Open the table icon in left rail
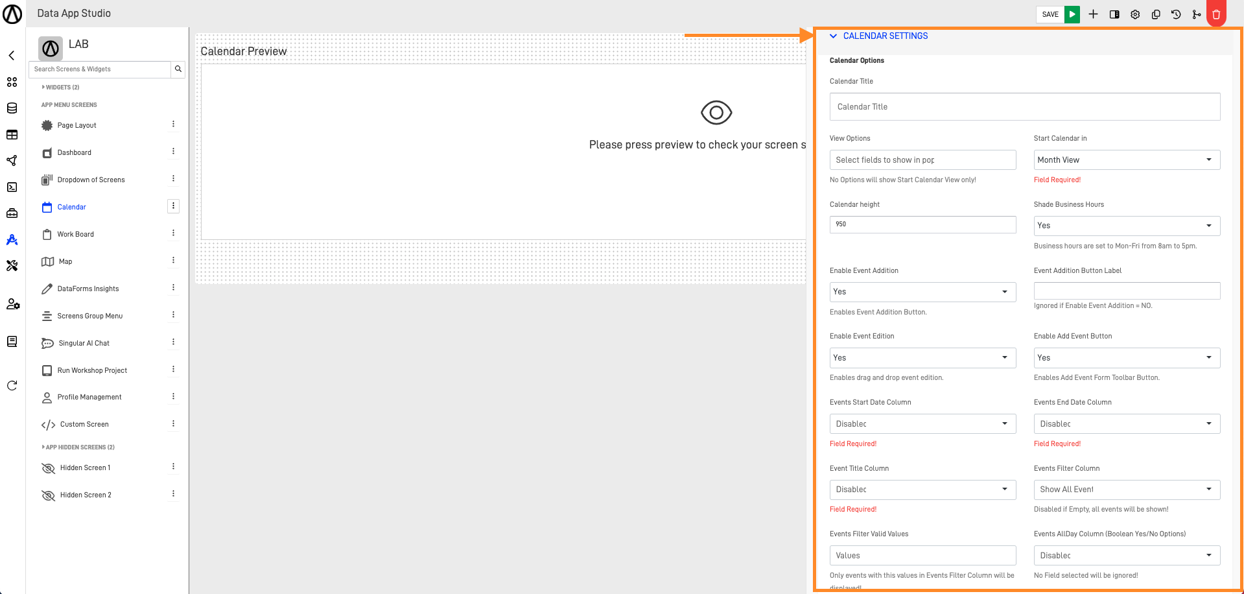 [12, 135]
